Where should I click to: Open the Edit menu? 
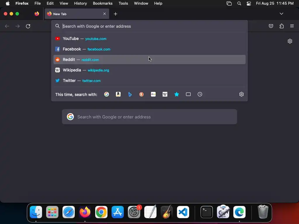(50, 3)
